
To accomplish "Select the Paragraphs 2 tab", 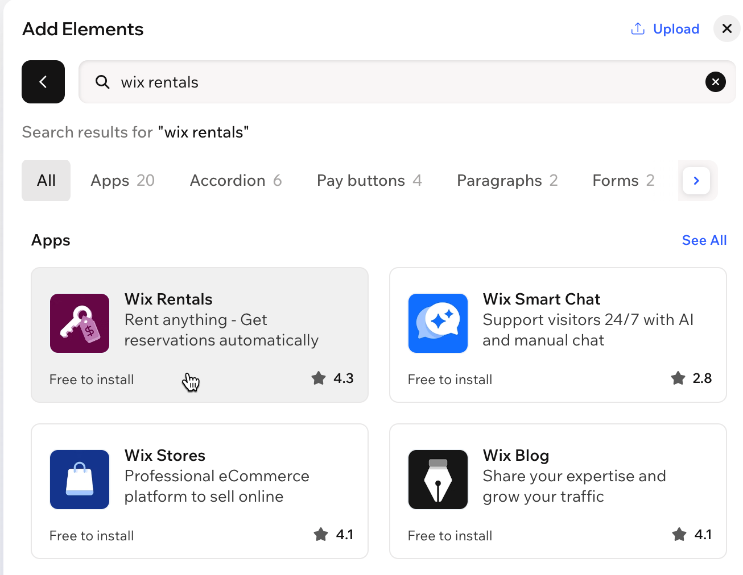I will tap(507, 181).
